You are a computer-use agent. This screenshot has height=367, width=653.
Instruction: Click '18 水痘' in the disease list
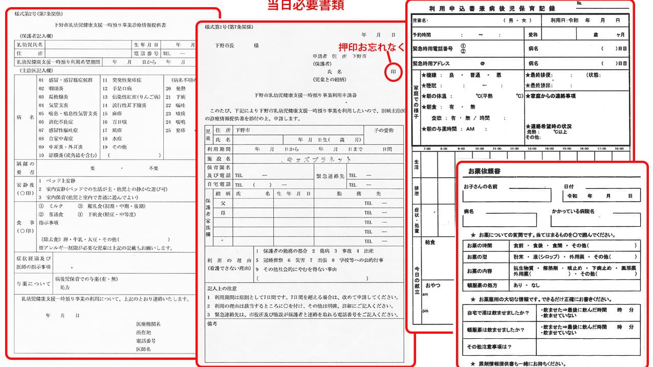pos(112,138)
